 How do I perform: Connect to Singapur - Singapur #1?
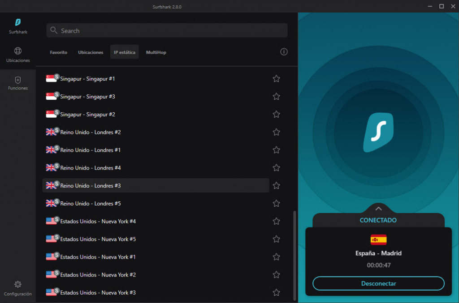[156, 79]
